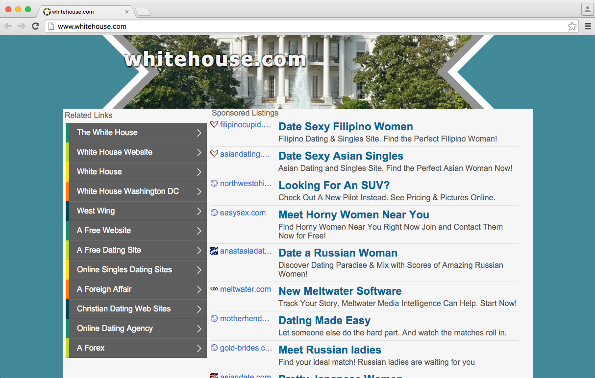The height and width of the screenshot is (378, 595).
Task: Expand the chevron on Christian Dating Web Sites
Action: pos(199,309)
